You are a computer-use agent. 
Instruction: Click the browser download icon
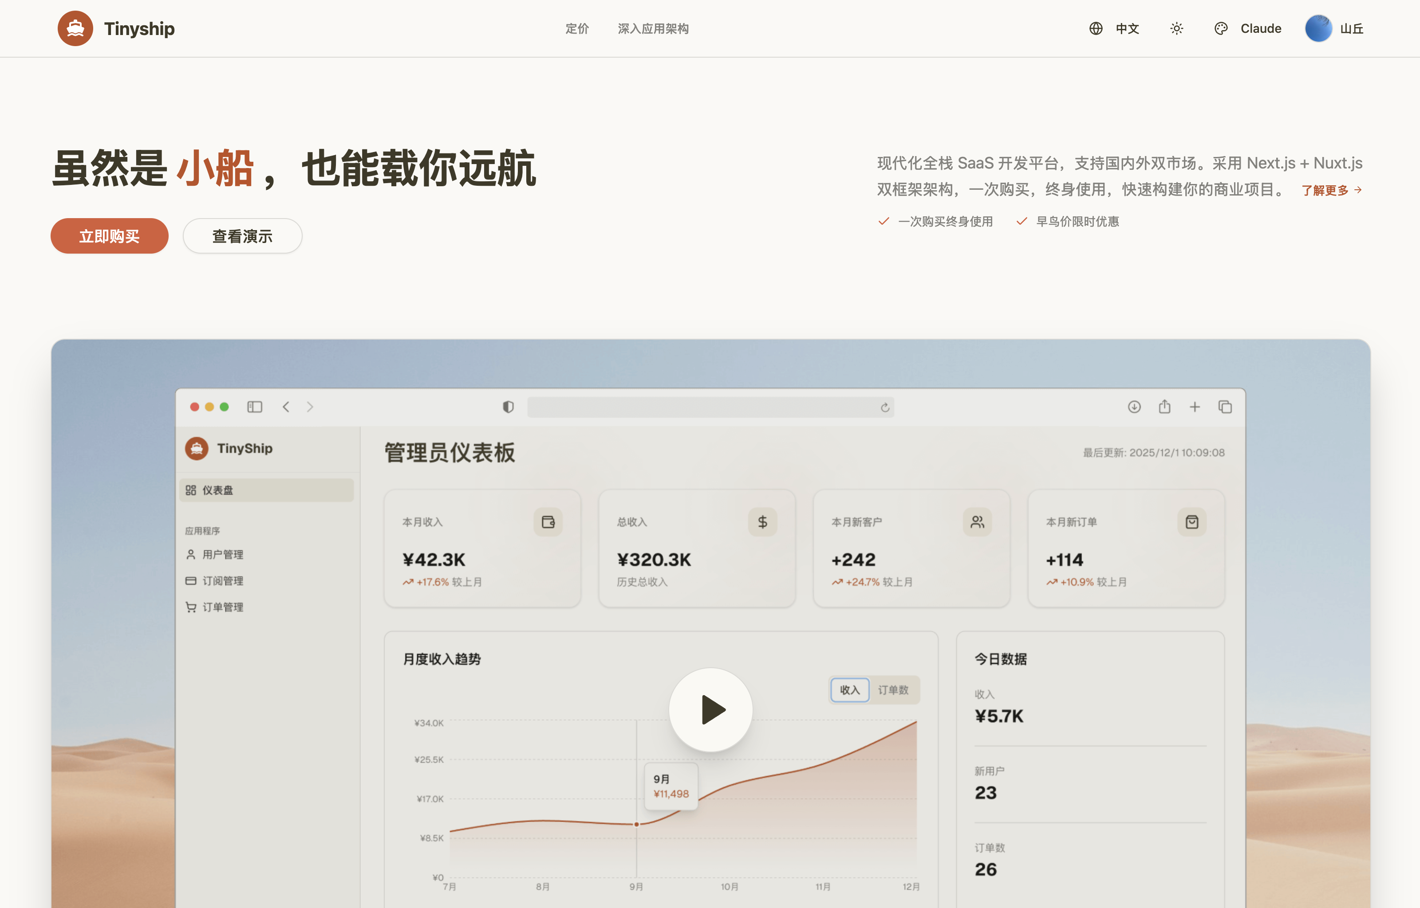coord(1134,407)
